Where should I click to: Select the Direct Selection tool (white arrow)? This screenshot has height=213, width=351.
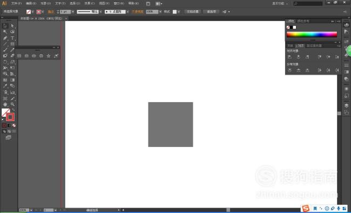coord(12,26)
